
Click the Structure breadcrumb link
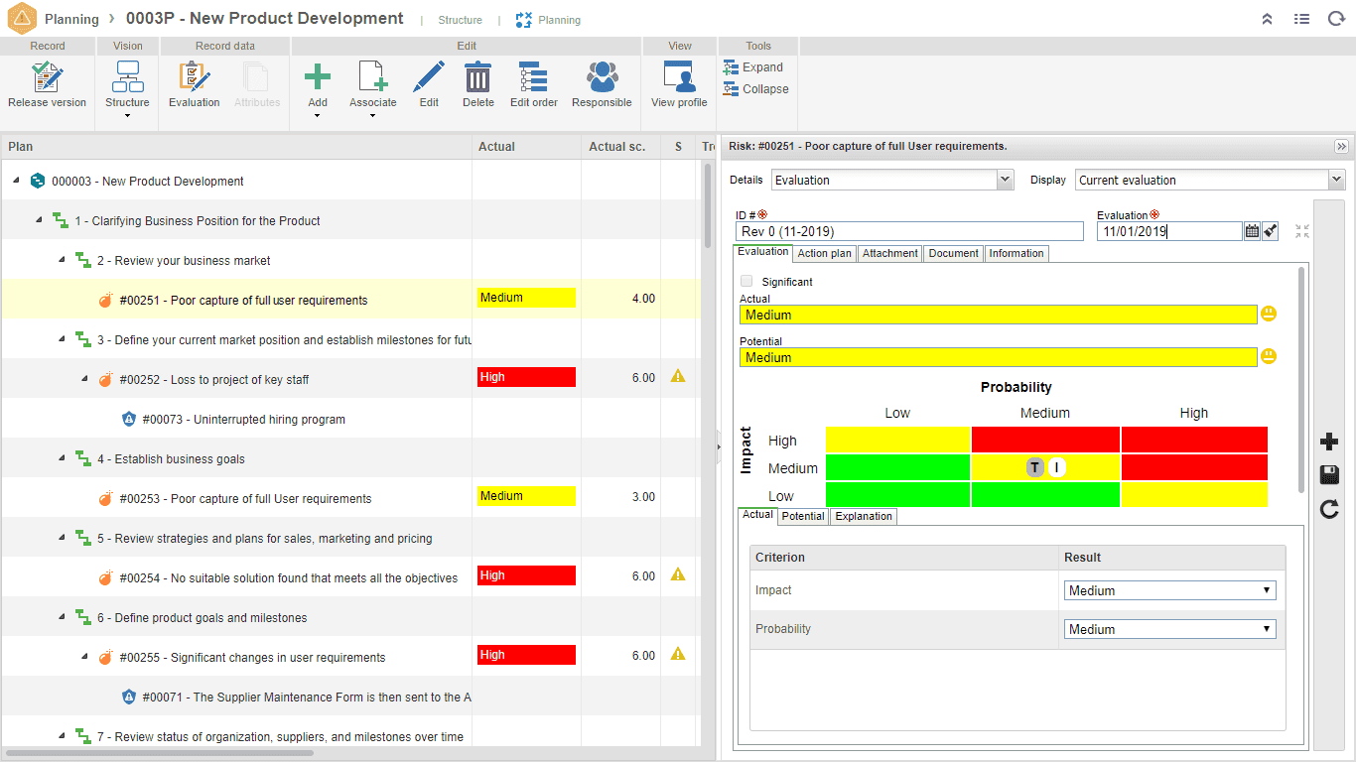(460, 20)
